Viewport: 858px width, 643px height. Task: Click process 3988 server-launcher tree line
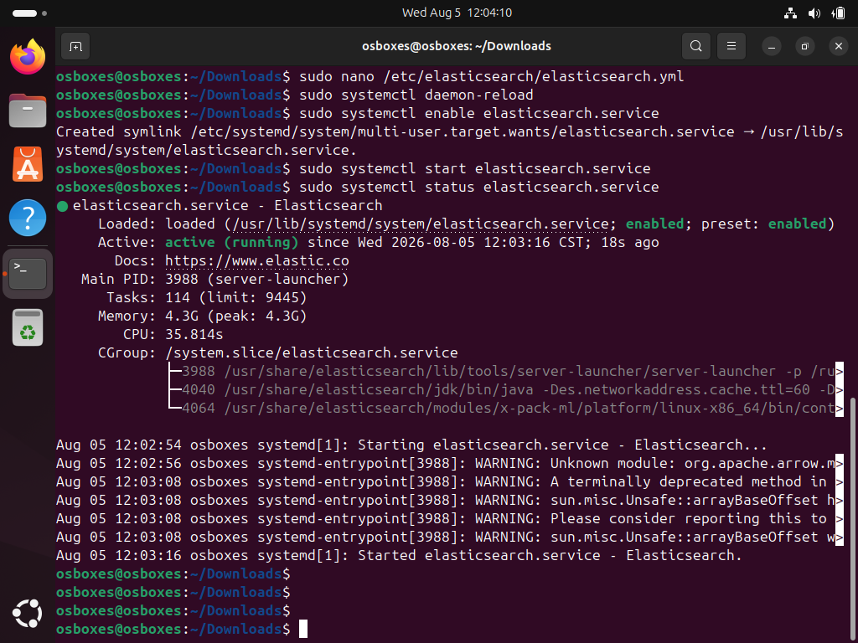505,371
